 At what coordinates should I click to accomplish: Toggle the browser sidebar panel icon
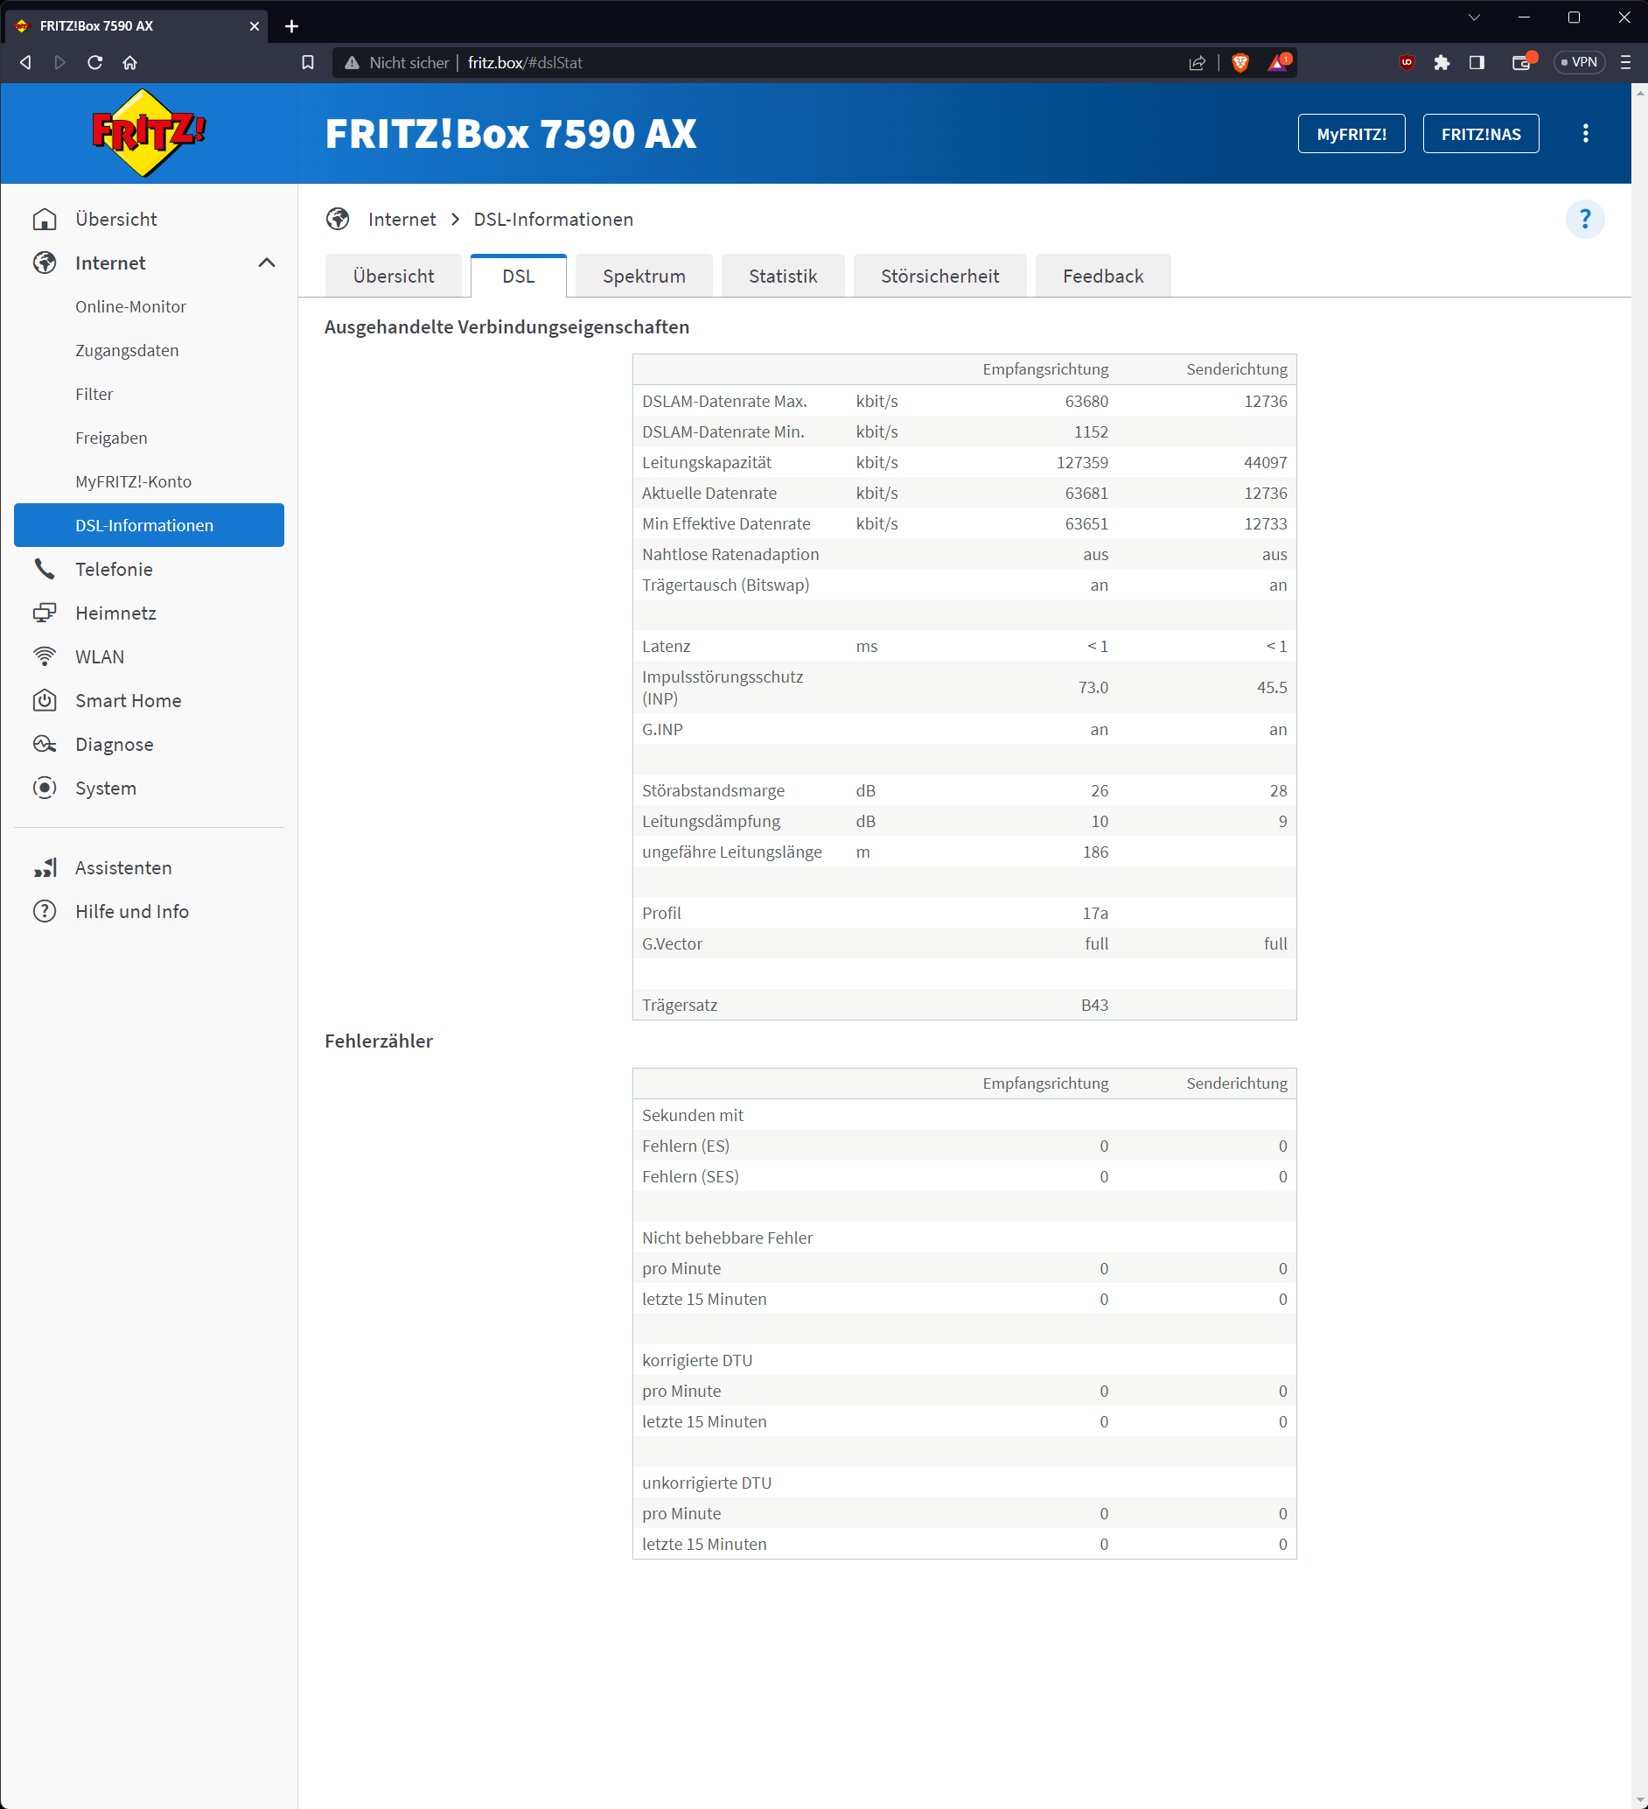click(1477, 63)
